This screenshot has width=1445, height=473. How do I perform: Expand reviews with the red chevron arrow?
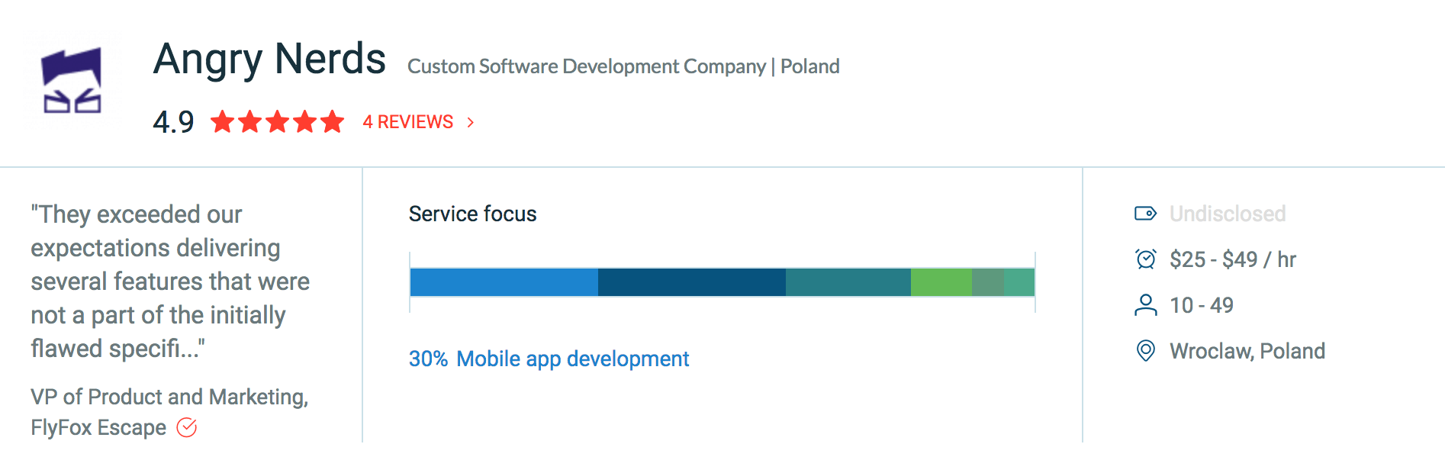click(x=471, y=122)
